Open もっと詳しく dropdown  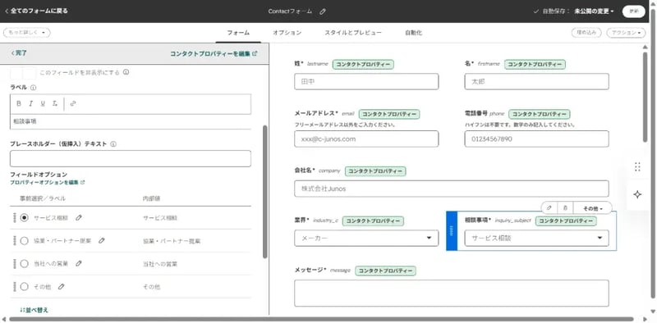(x=27, y=33)
